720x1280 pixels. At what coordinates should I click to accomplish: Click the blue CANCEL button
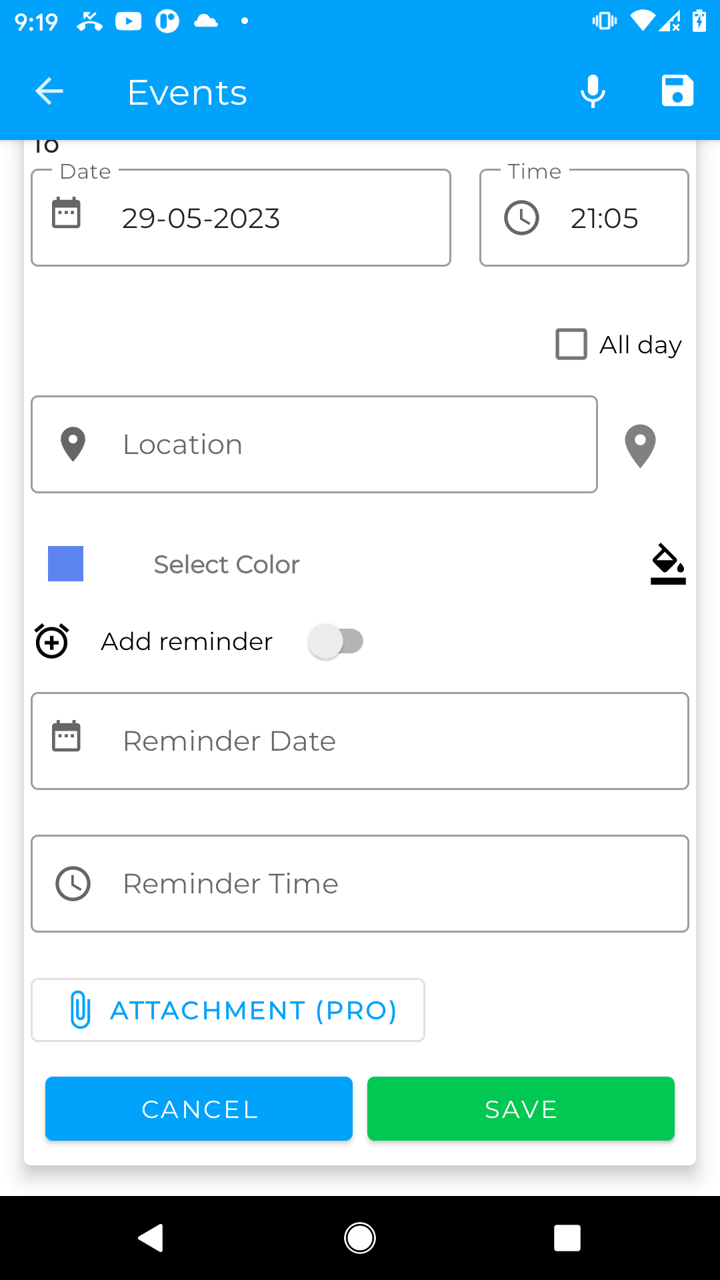199,1109
